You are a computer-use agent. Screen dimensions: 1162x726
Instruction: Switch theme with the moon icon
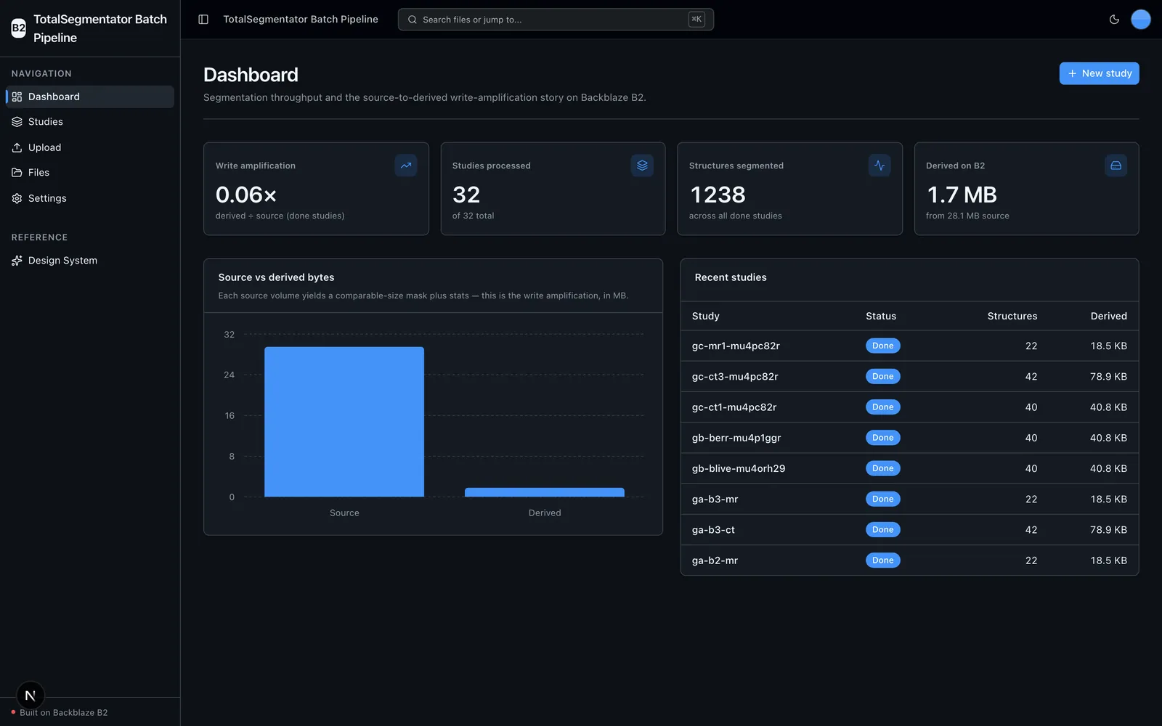[x=1114, y=20]
